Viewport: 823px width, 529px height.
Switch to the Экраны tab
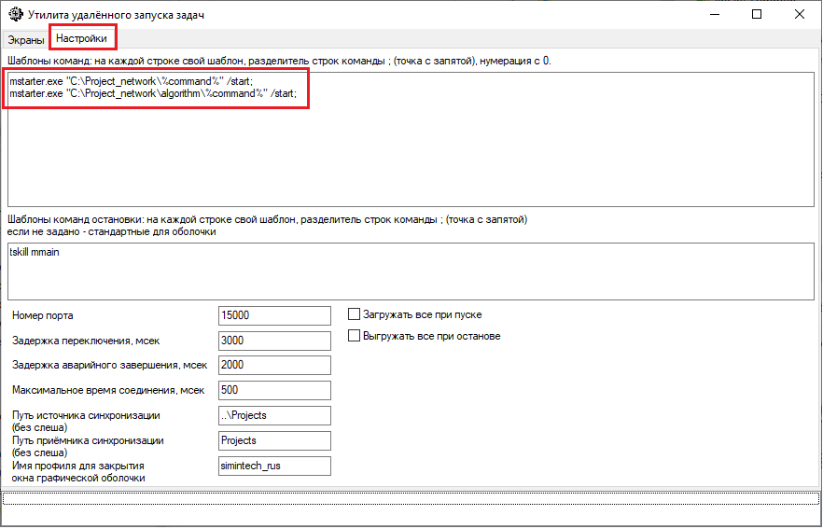[x=26, y=39]
